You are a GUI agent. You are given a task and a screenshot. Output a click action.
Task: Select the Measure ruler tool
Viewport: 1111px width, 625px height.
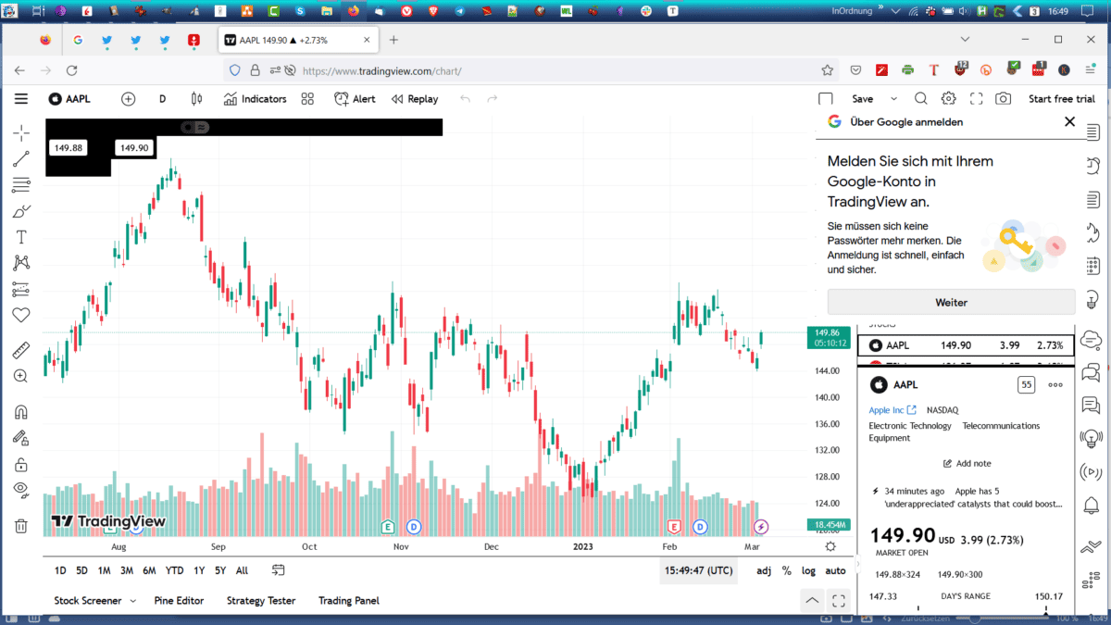[x=20, y=350]
